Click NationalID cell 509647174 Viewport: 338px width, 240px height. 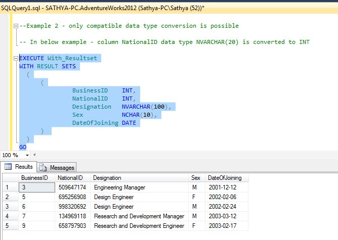(x=73, y=187)
